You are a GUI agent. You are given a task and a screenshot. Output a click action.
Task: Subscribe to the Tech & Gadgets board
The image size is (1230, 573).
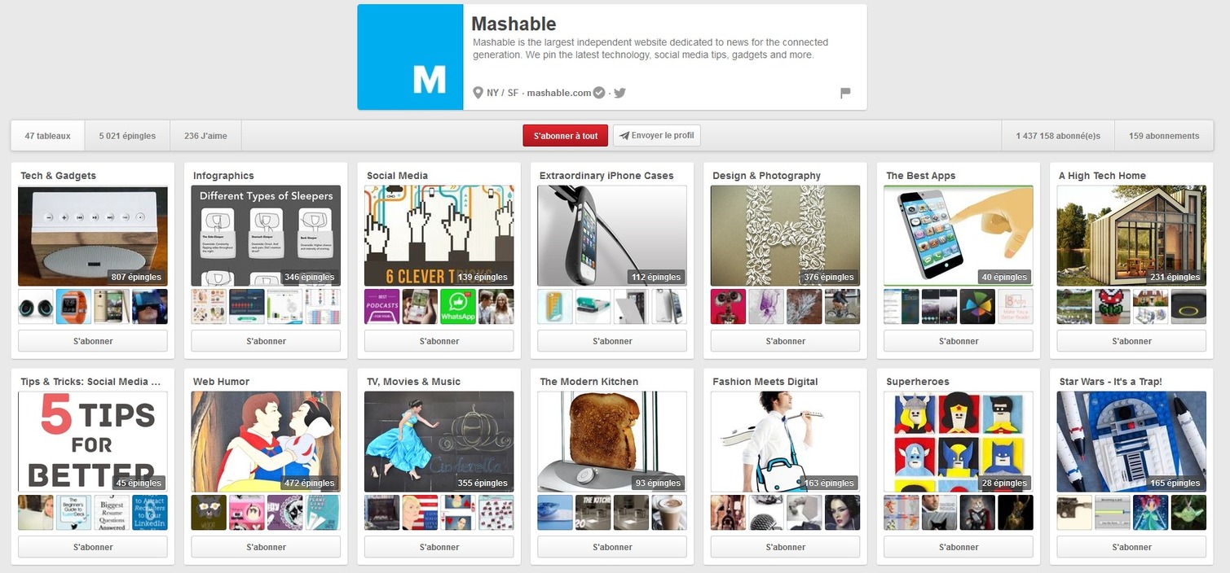[x=93, y=341]
